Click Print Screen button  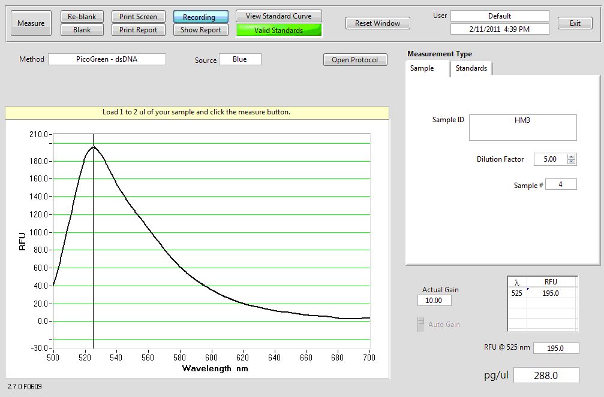tap(139, 17)
